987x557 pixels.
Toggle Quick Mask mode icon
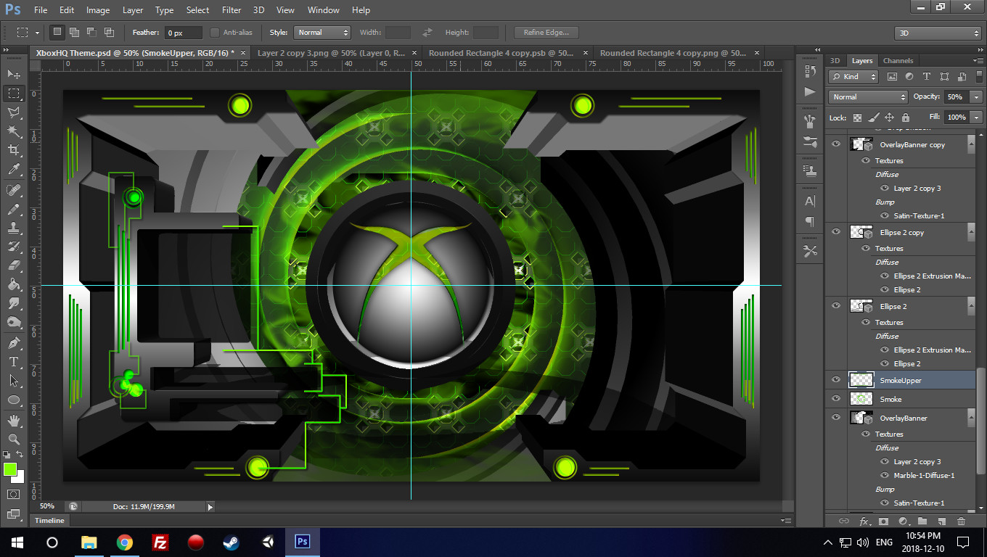pos(14,494)
